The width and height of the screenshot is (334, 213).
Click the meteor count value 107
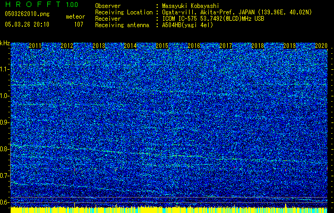pyautogui.click(x=79, y=24)
